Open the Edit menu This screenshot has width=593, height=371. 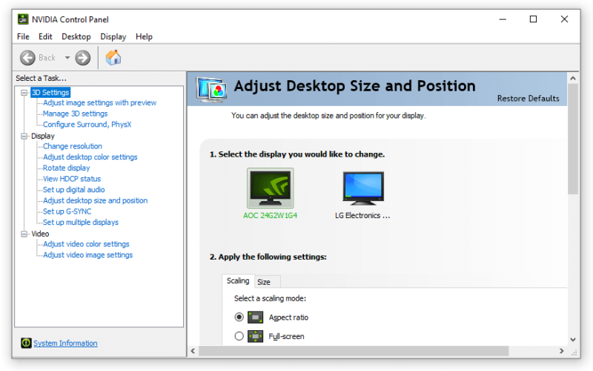pos(45,36)
